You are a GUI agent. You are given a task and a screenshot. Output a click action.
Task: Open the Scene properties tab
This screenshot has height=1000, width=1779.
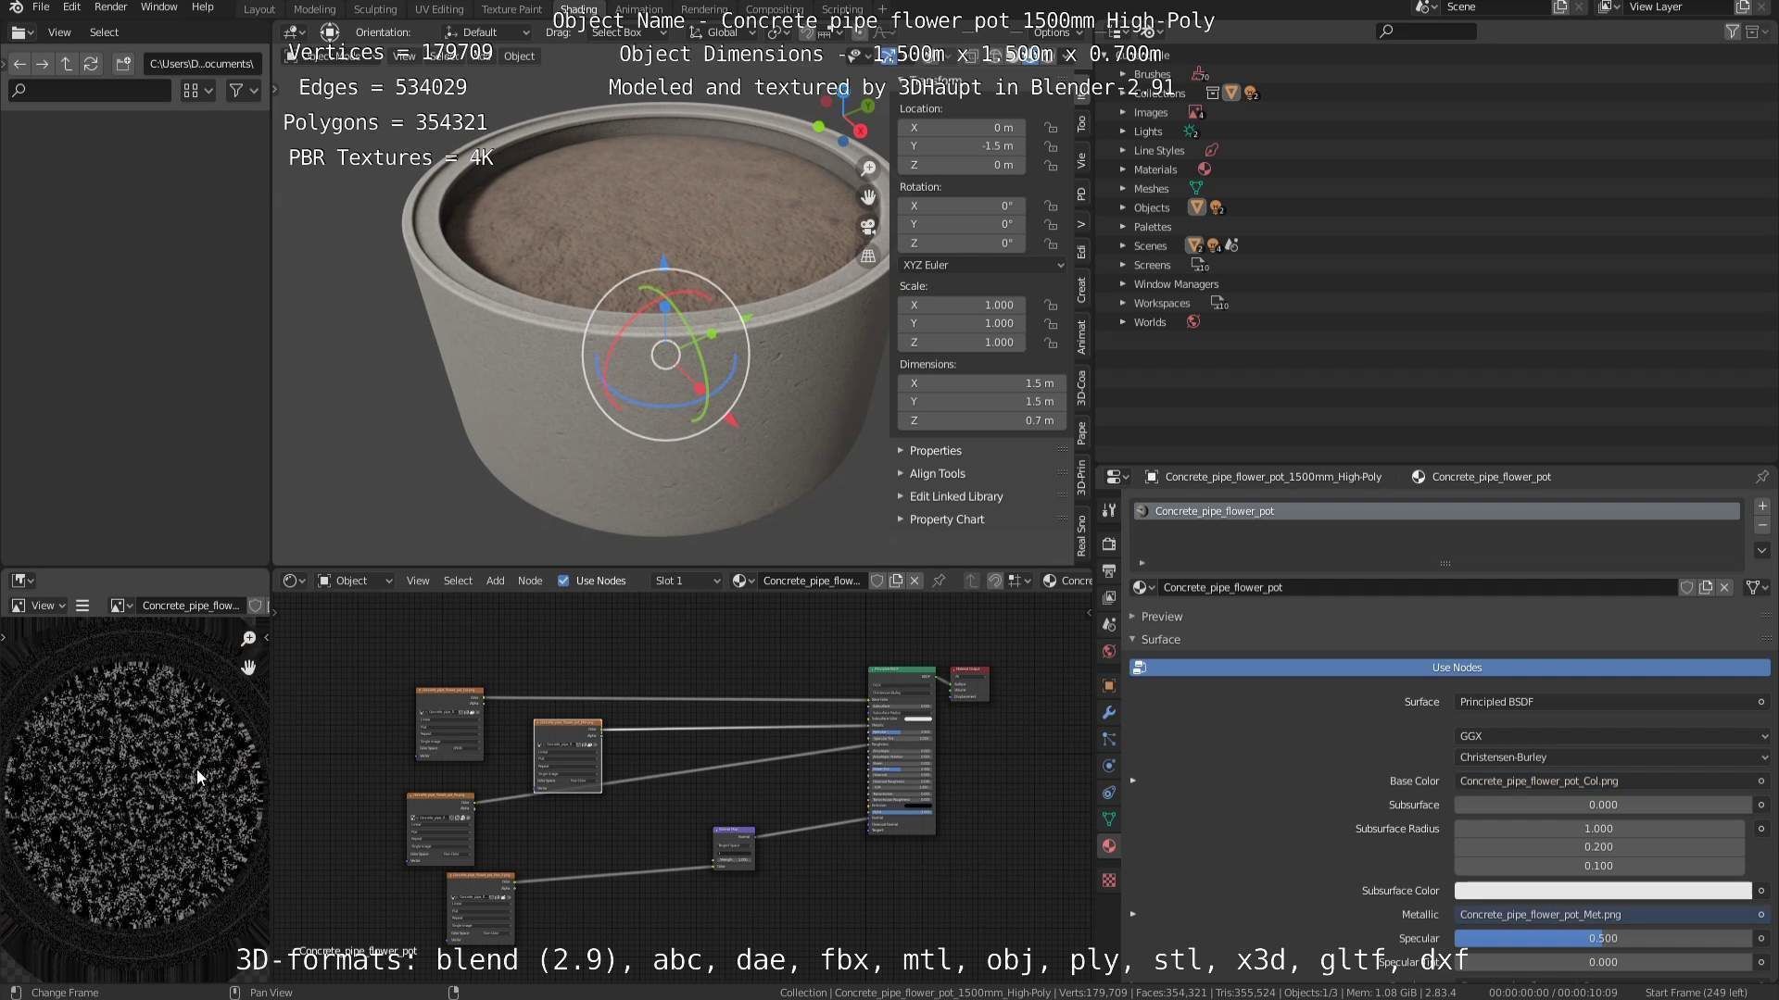click(1109, 624)
